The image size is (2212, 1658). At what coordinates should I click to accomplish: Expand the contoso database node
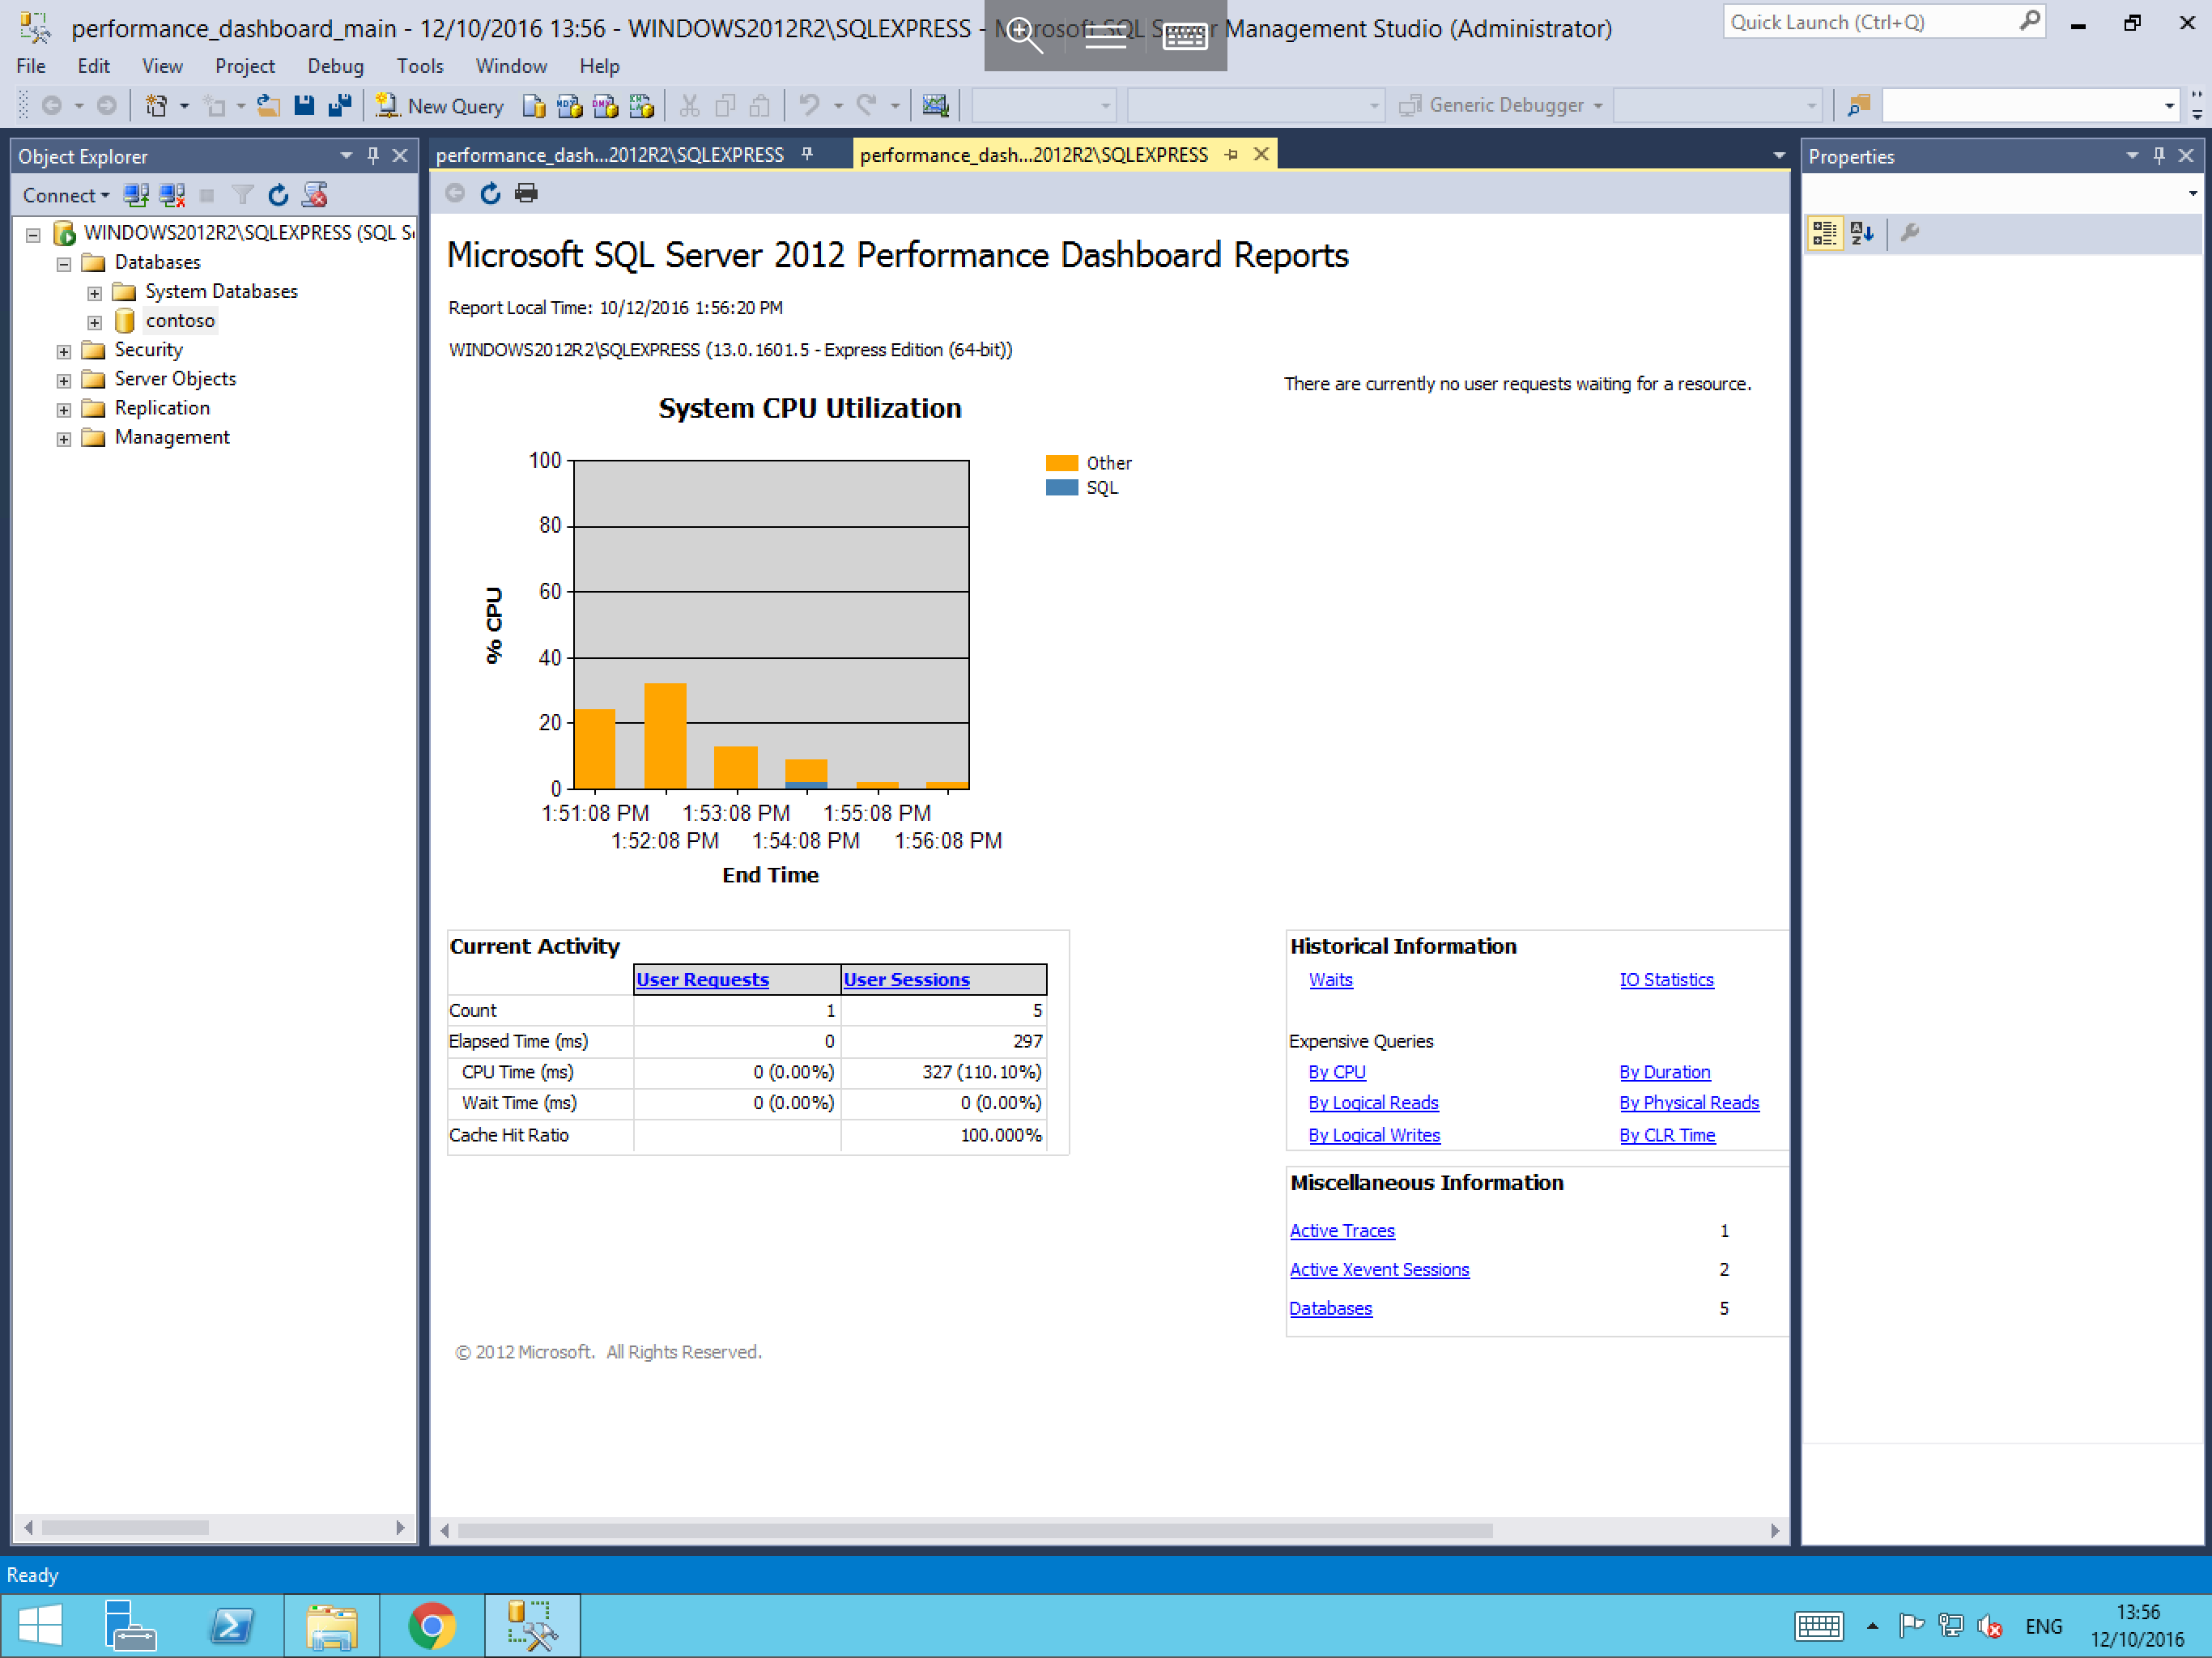(94, 322)
